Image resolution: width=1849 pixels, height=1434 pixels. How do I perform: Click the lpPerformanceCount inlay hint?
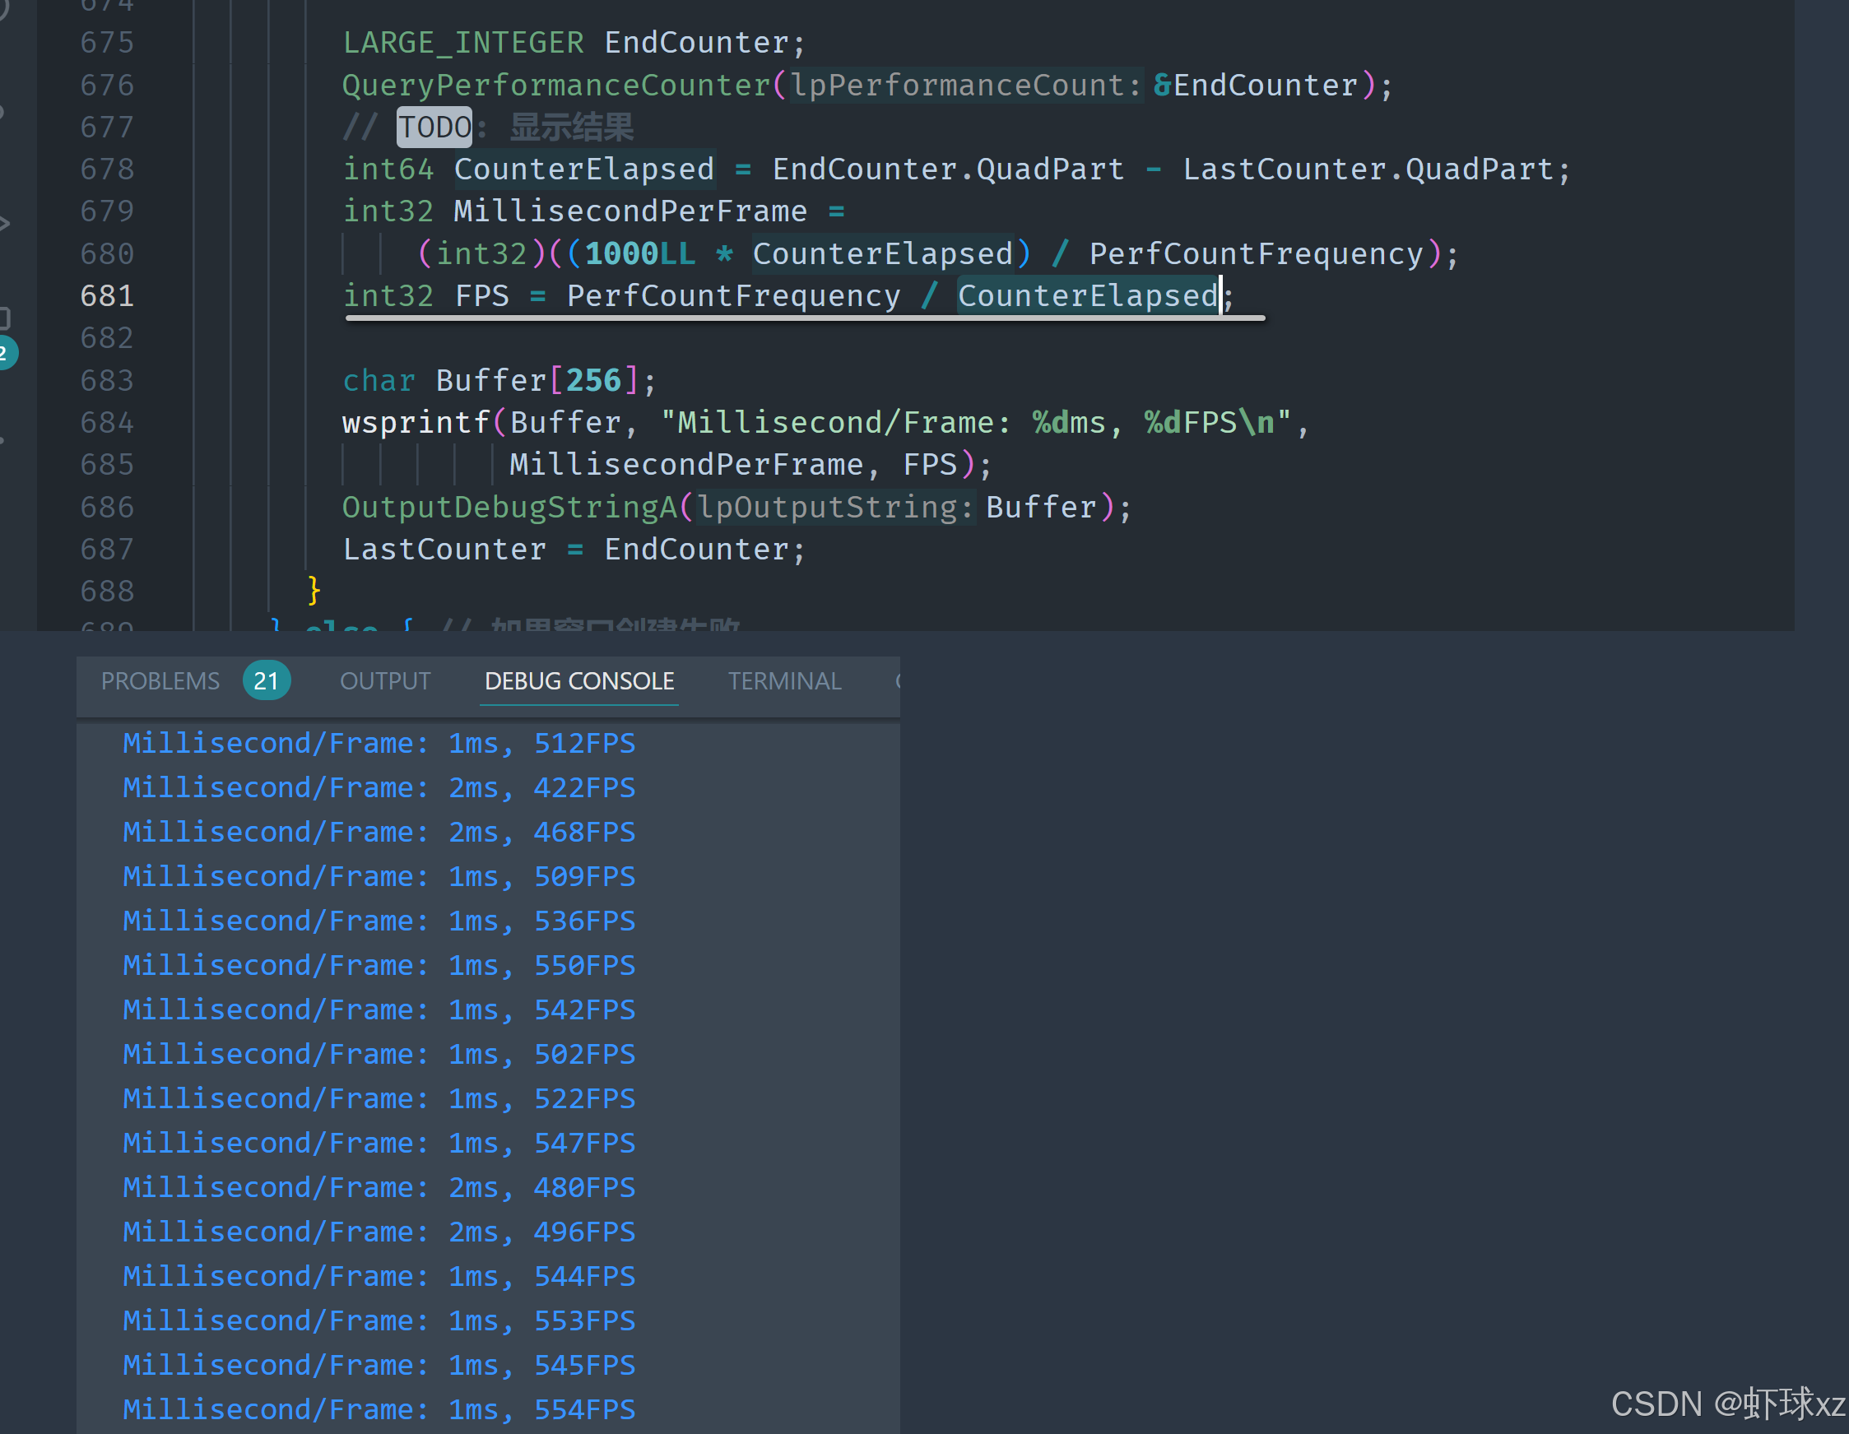pyautogui.click(x=966, y=85)
